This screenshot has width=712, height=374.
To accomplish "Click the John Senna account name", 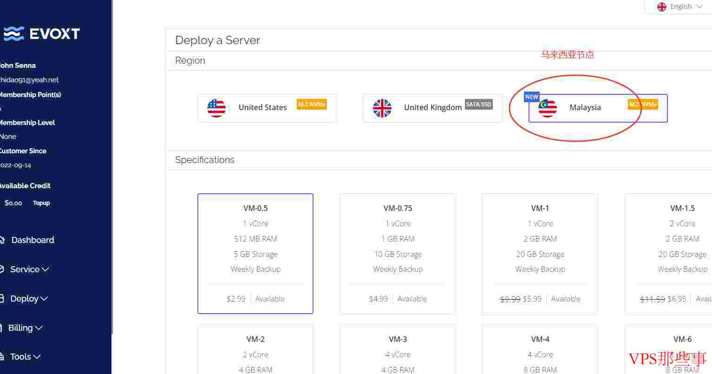I will 18,66.
